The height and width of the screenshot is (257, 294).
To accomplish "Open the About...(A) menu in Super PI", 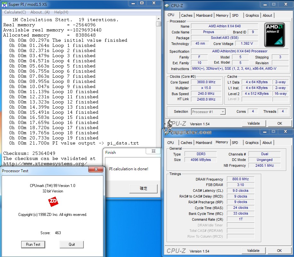I will pyautogui.click(x=40, y=12).
